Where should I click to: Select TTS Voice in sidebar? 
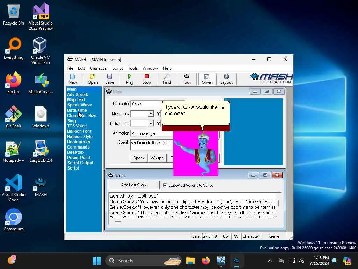[77, 126]
